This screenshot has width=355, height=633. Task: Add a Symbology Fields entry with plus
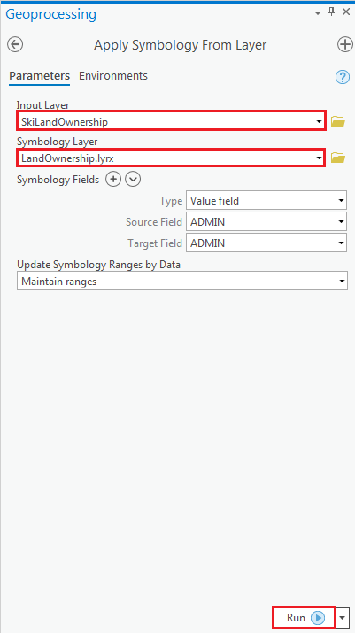pyautogui.click(x=113, y=179)
